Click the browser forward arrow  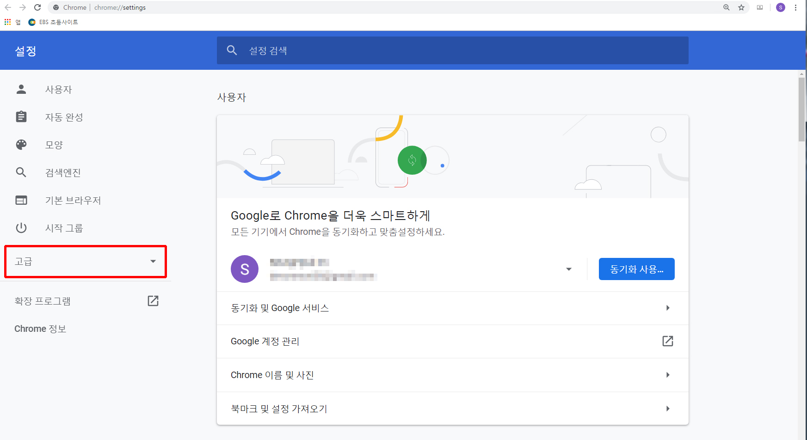pos(23,7)
